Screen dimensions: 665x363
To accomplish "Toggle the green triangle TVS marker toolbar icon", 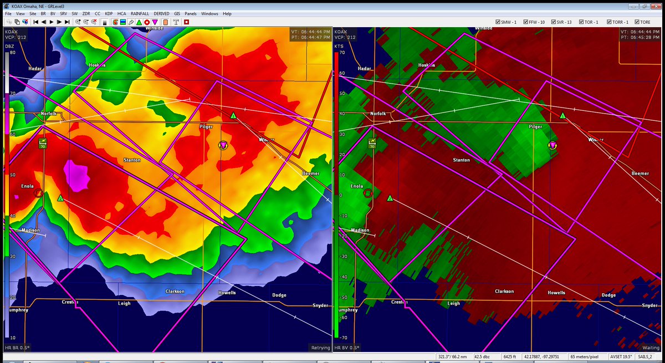I will click(x=139, y=22).
